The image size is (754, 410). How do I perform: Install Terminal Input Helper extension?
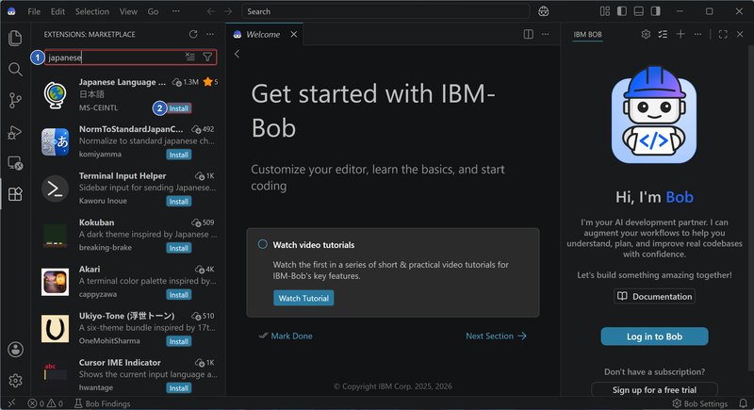179,202
